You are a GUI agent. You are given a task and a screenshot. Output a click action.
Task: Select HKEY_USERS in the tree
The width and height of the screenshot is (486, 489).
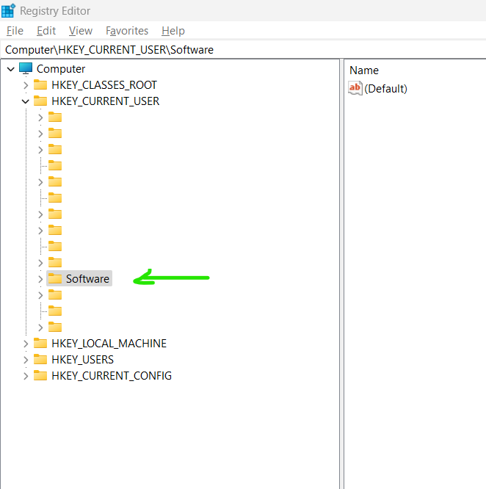pyautogui.click(x=83, y=360)
